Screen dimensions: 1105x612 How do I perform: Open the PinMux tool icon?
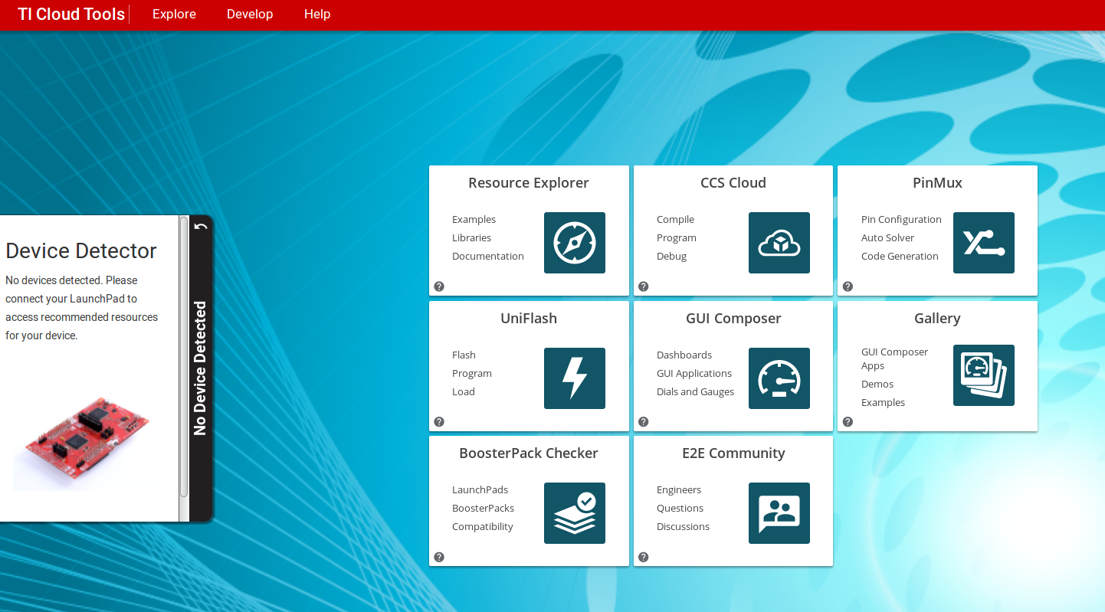pos(984,243)
